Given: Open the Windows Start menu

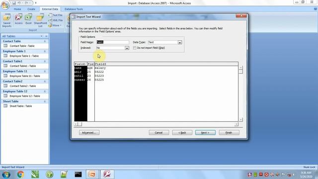Looking at the screenshot, I should [6, 175].
